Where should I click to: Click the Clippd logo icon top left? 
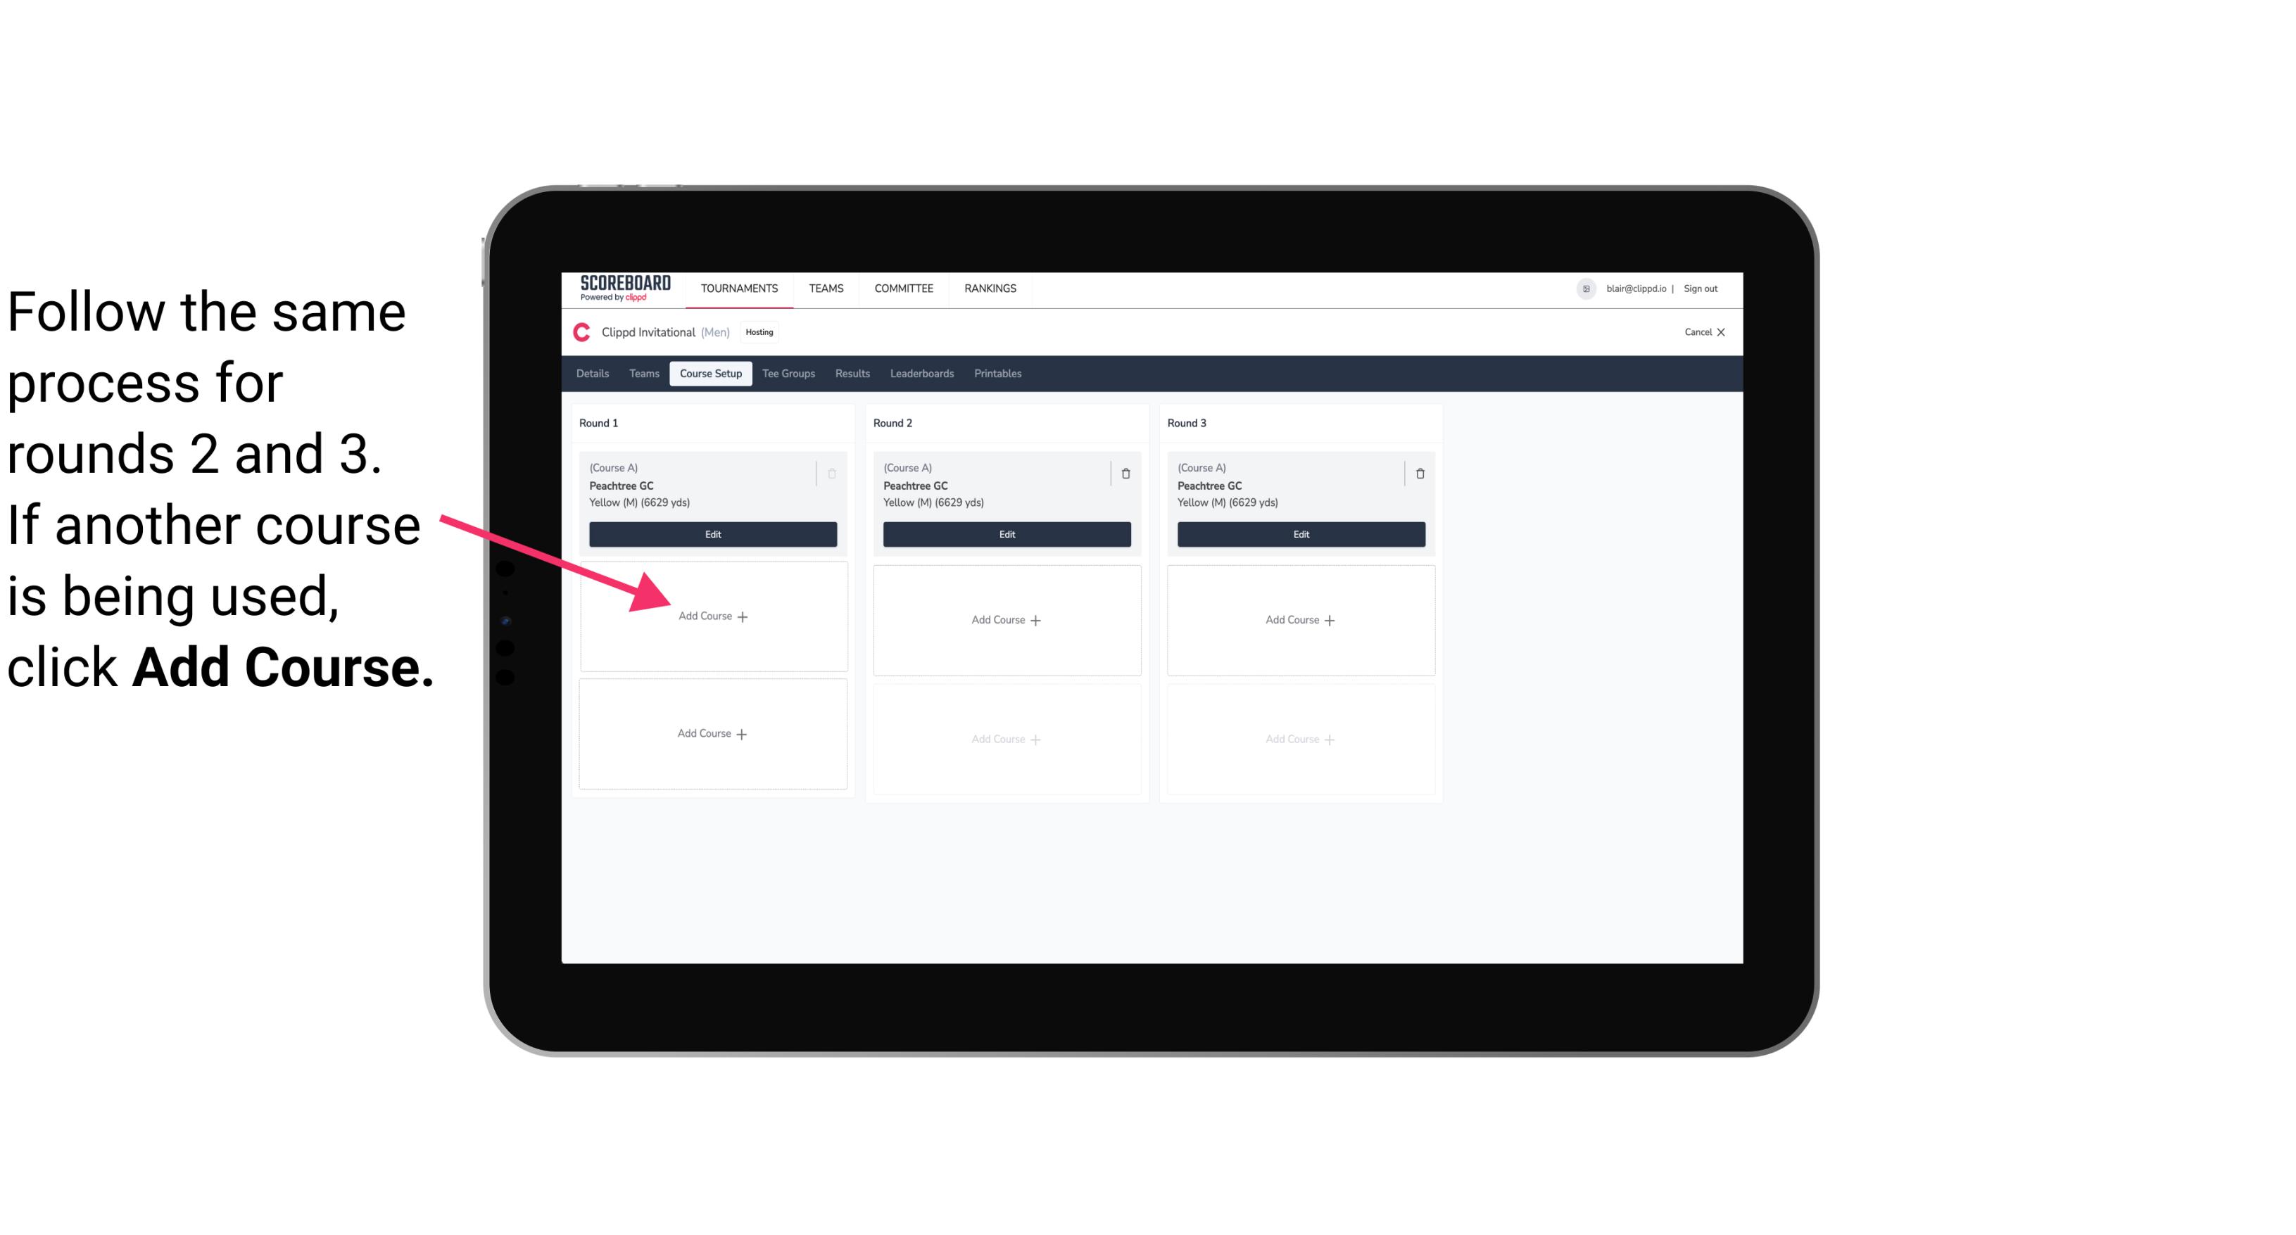[x=579, y=331]
